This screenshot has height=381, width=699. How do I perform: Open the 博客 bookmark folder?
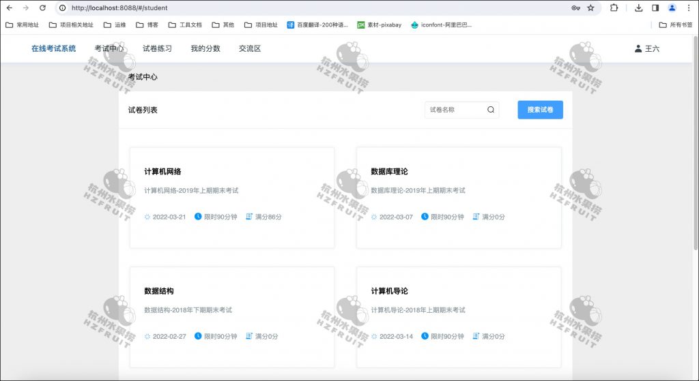tap(147, 25)
